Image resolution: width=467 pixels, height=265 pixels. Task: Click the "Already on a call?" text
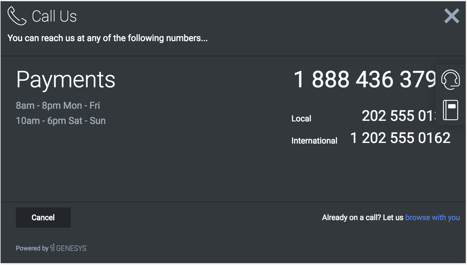tap(363, 218)
